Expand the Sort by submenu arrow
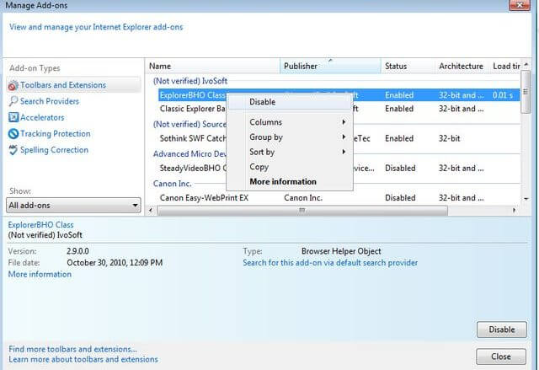Image resolution: width=539 pixels, height=370 pixels. 344,152
